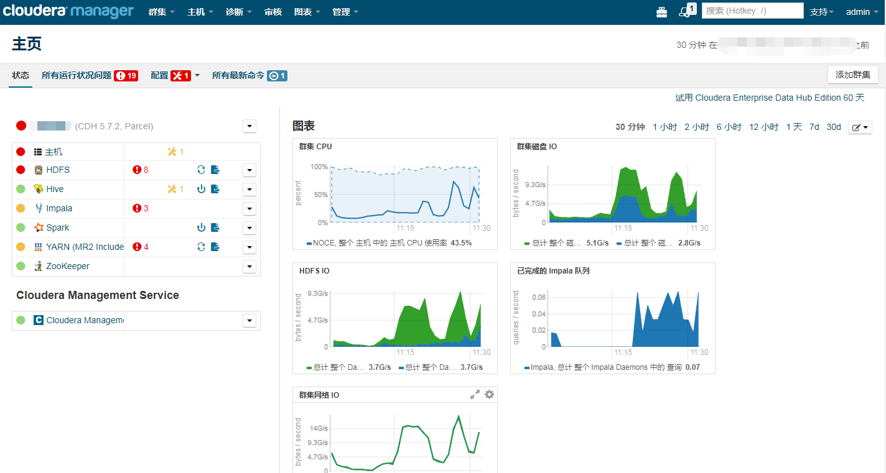Image resolution: width=886 pixels, height=473 pixels.
Task: Open the admin user menu
Action: (862, 12)
